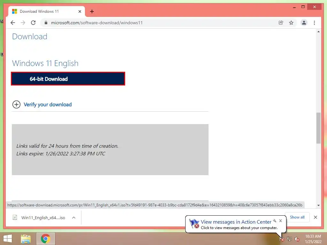The width and height of the screenshot is (327, 245).
Task: Reload the Download Windows 11 page
Action: [33, 23]
